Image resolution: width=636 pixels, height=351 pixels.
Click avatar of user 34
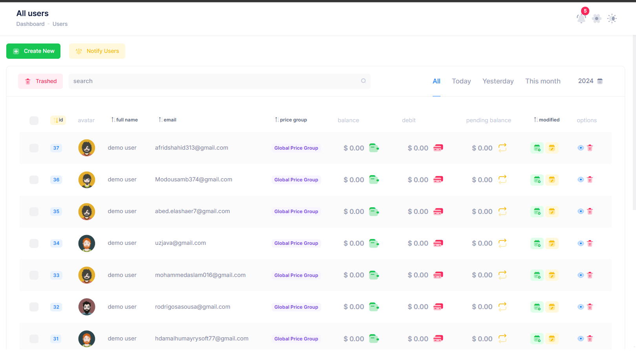click(87, 243)
